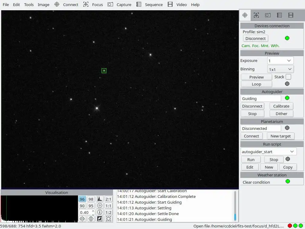The width and height of the screenshot is (305, 229).
Task: Flip image vertically icon
Action: tap(91, 219)
